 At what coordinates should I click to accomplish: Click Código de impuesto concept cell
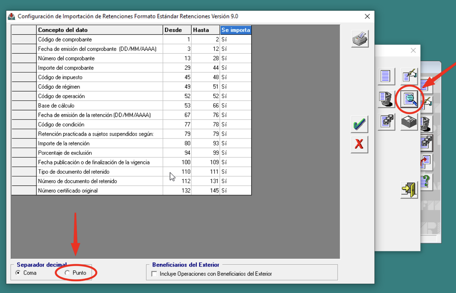point(100,77)
